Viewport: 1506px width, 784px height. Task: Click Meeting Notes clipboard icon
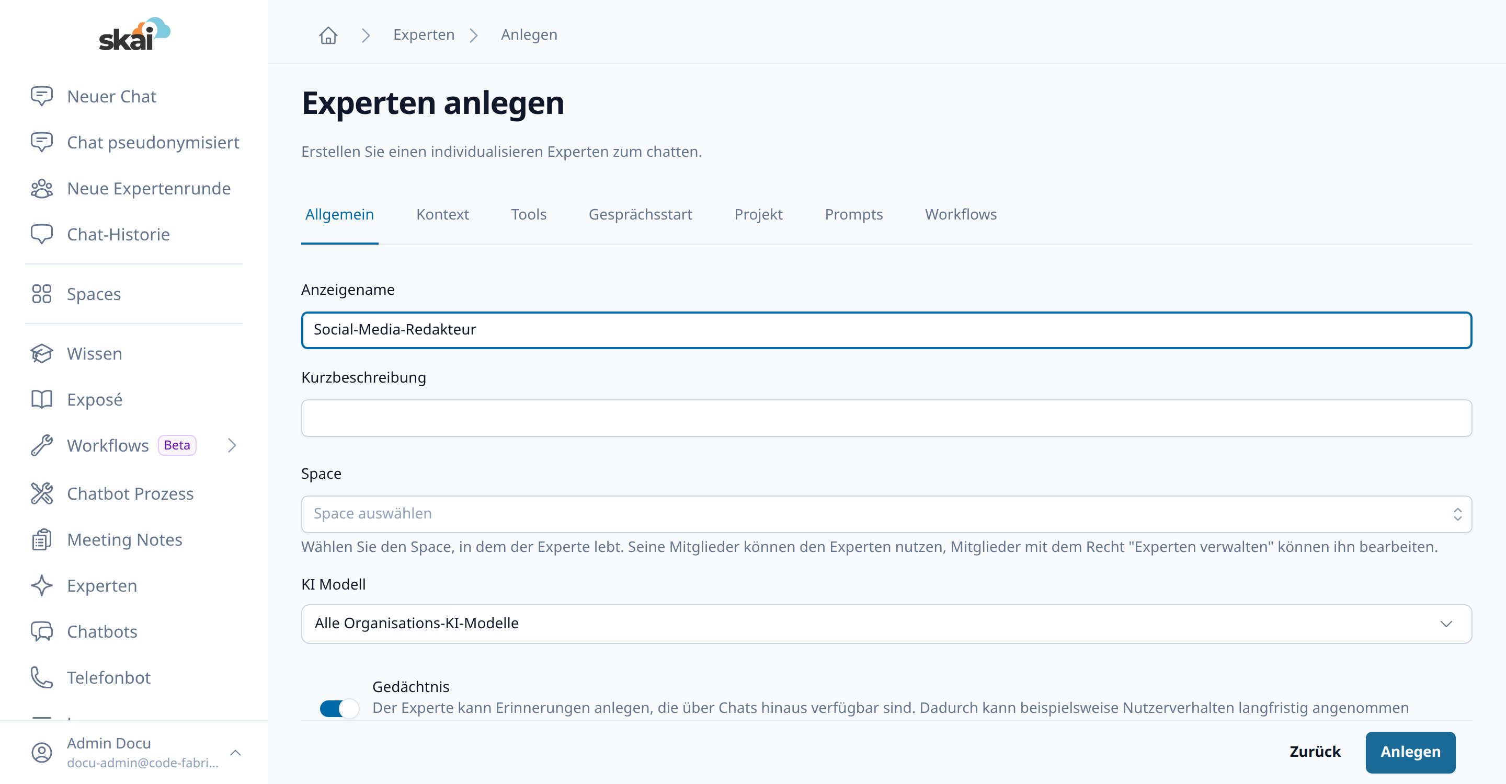pyautogui.click(x=41, y=540)
